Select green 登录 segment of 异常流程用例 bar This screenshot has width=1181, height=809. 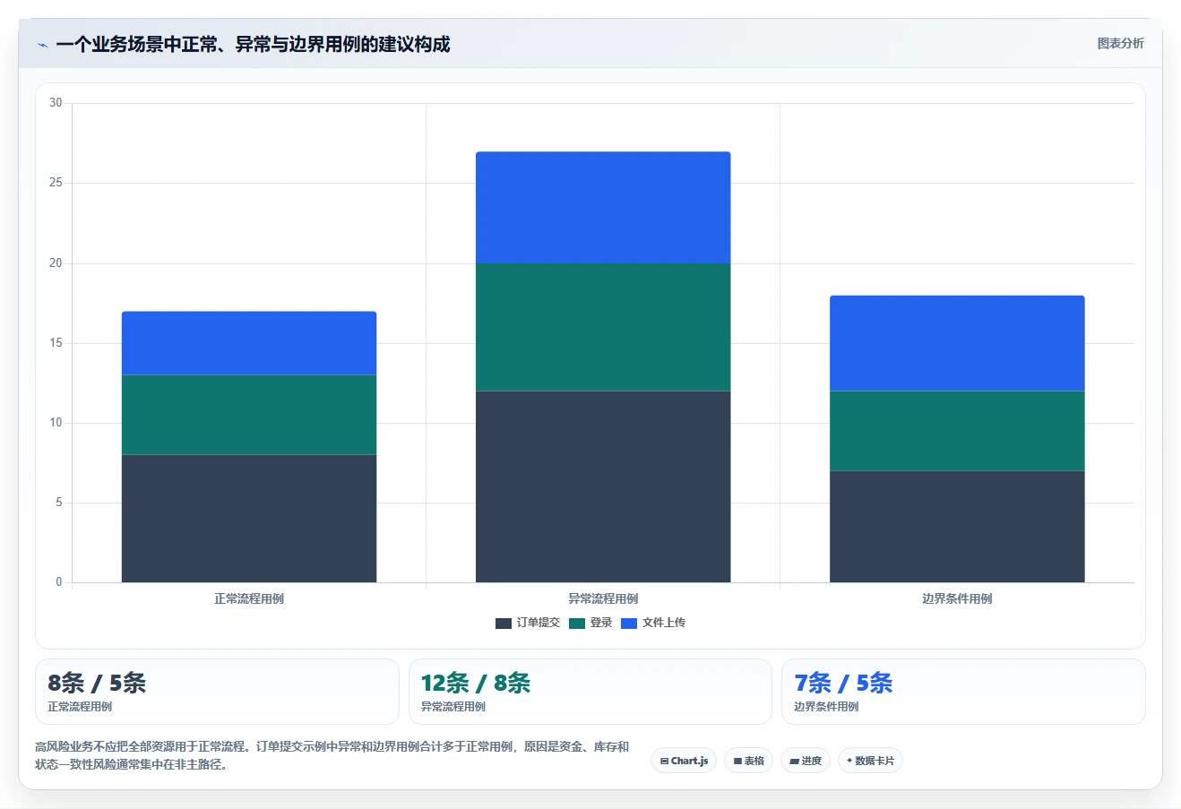point(603,327)
